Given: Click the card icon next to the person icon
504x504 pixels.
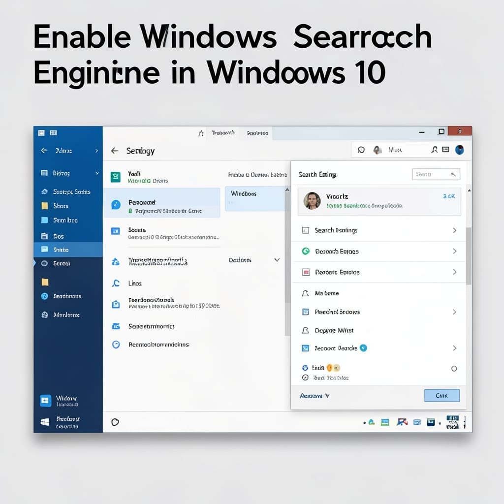Looking at the screenshot, I should [445, 150].
